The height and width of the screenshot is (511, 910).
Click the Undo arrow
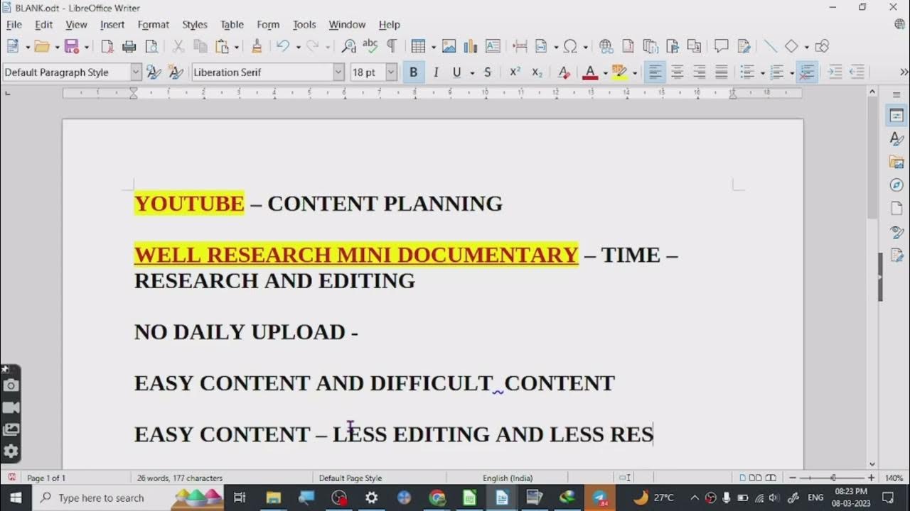[283, 46]
